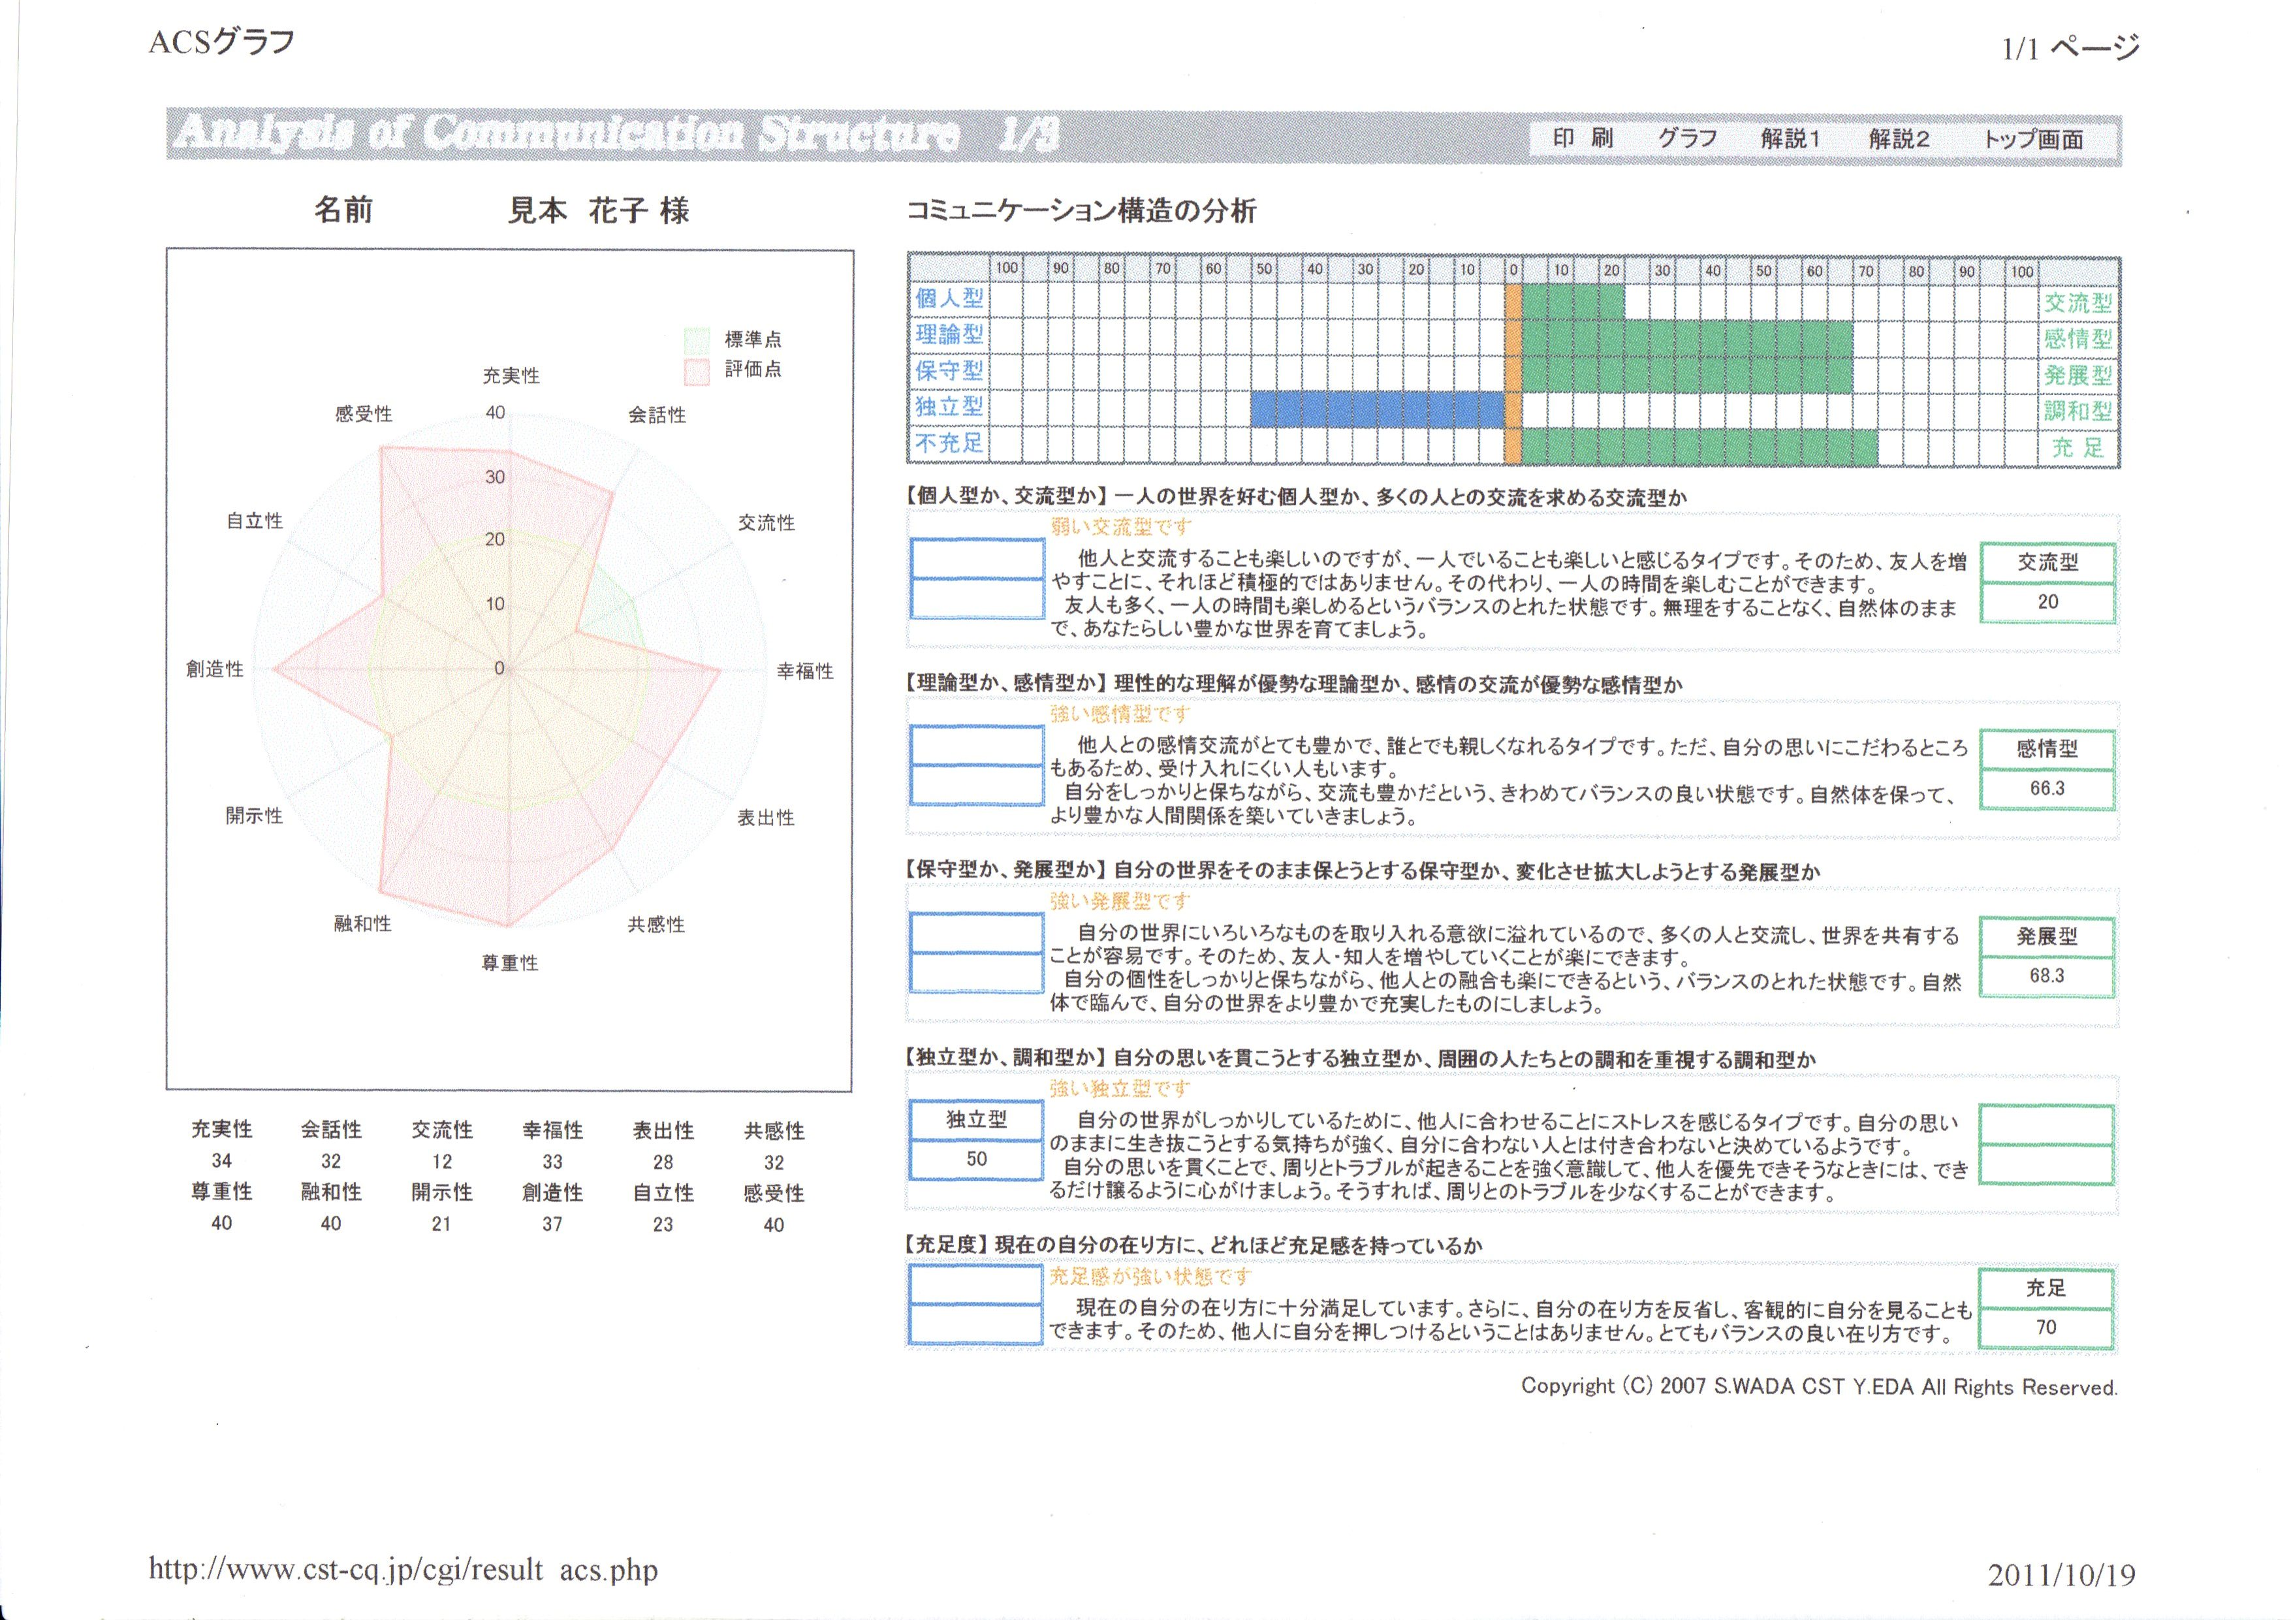Click the 自立性 radar axis label
Screen dimensions: 2291x1620
[x=255, y=520]
